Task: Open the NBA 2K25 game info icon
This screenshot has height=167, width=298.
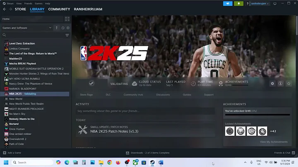Action: tap(280, 83)
